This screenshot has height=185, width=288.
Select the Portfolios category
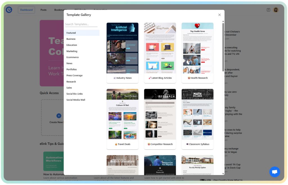(x=71, y=69)
